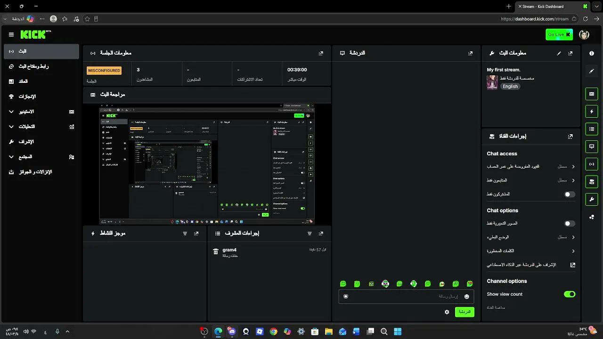Click the stream preview video
Viewport: 603px width, 339px height.
click(x=207, y=164)
